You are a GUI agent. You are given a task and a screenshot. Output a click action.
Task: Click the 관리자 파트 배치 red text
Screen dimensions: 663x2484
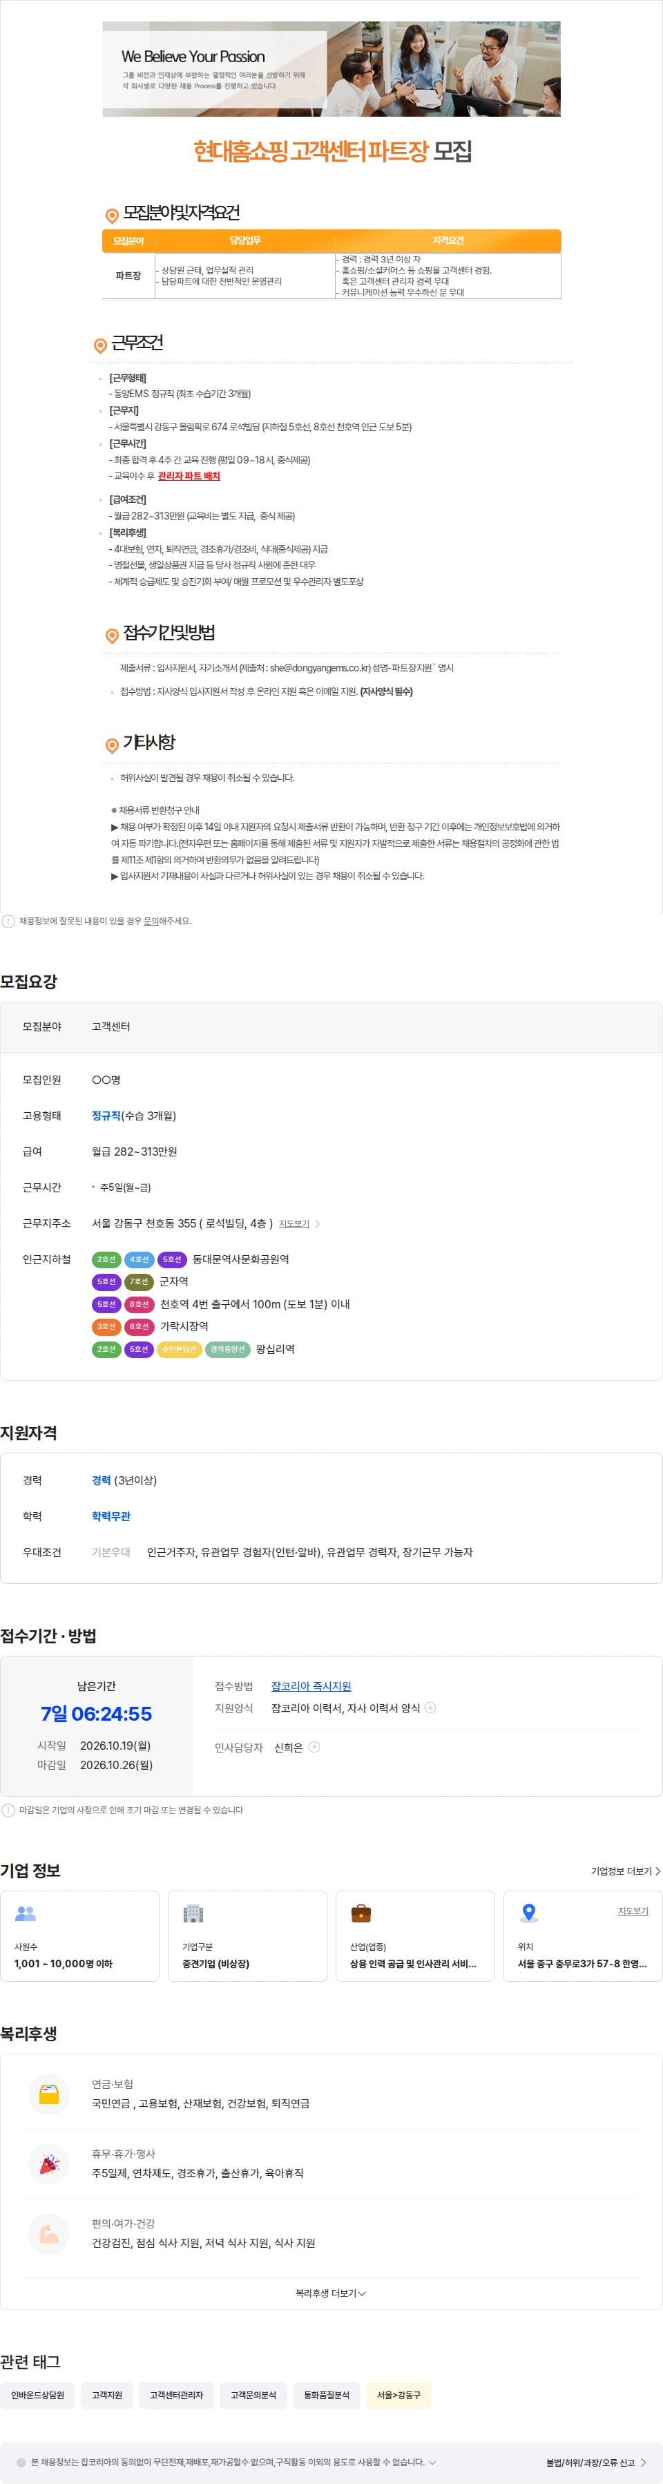(189, 477)
